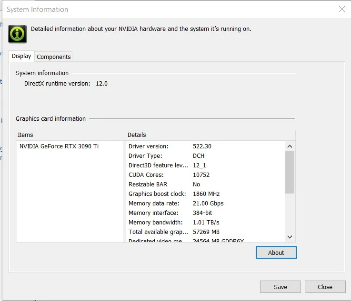The height and width of the screenshot is (301, 351).
Task: Select NVIDIA GeForce RTX 3090 Ti item
Action: click(59, 146)
